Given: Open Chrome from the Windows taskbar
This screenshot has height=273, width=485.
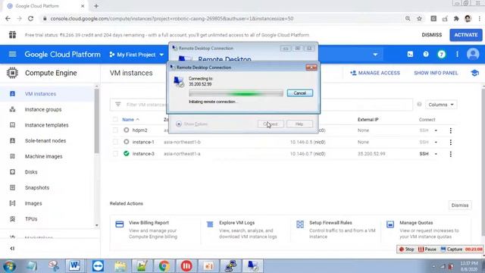Looking at the screenshot, I should click(164, 266).
